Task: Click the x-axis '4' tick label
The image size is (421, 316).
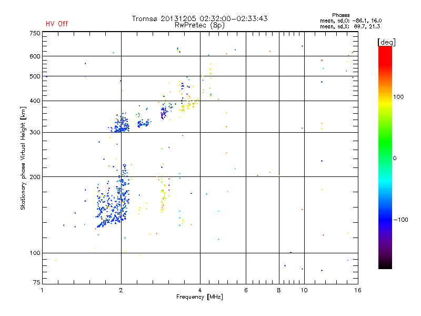Action: click(200, 290)
